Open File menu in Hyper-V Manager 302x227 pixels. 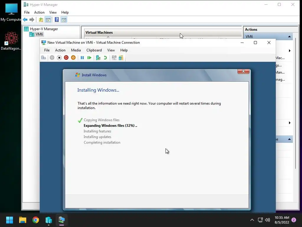(x=27, y=12)
